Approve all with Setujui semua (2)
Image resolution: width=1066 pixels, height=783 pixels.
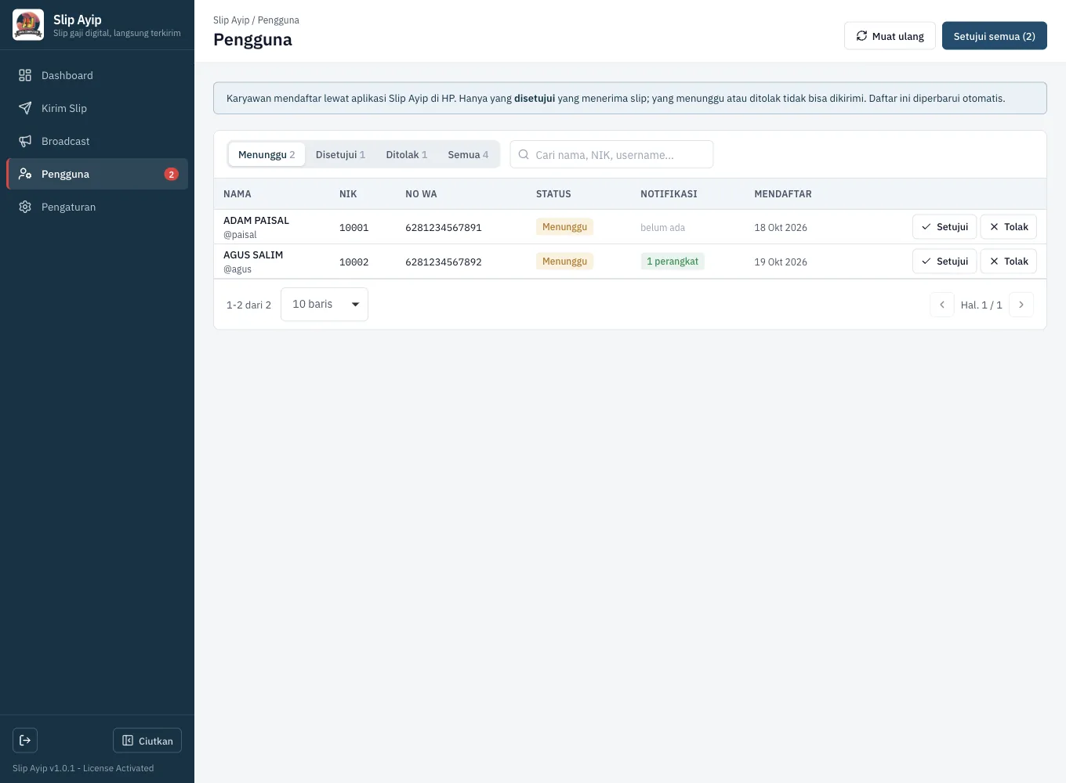click(x=994, y=36)
